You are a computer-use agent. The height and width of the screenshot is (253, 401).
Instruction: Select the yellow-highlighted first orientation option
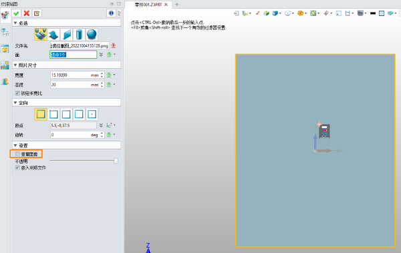(x=41, y=114)
